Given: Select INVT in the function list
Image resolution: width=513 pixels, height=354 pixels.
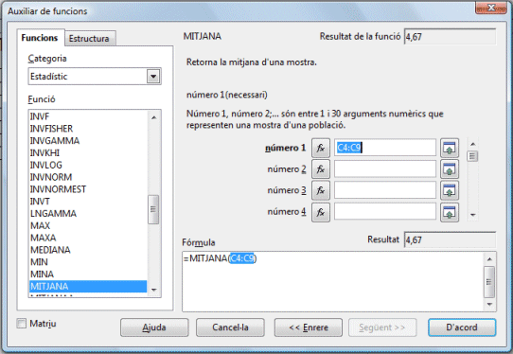Looking at the screenshot, I should (x=88, y=202).
